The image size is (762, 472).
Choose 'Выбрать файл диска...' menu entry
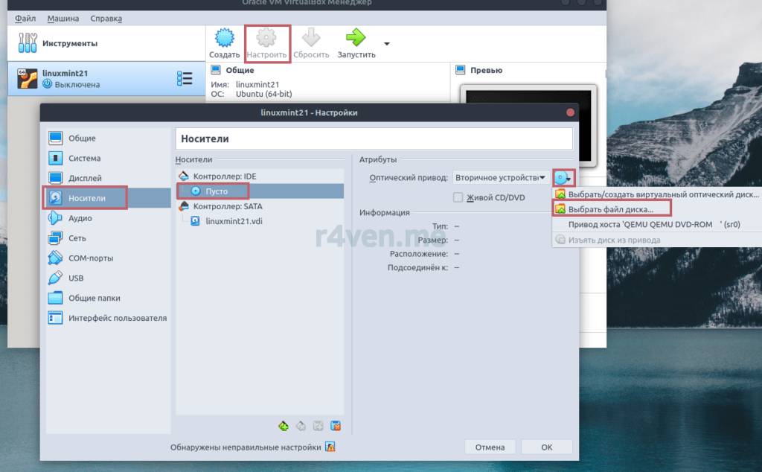point(610,209)
